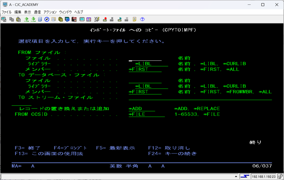Image resolution: width=284 pixels, height=180 pixels.
Task: Click the pencil settings edit icon
Action: [x=97, y=19]
